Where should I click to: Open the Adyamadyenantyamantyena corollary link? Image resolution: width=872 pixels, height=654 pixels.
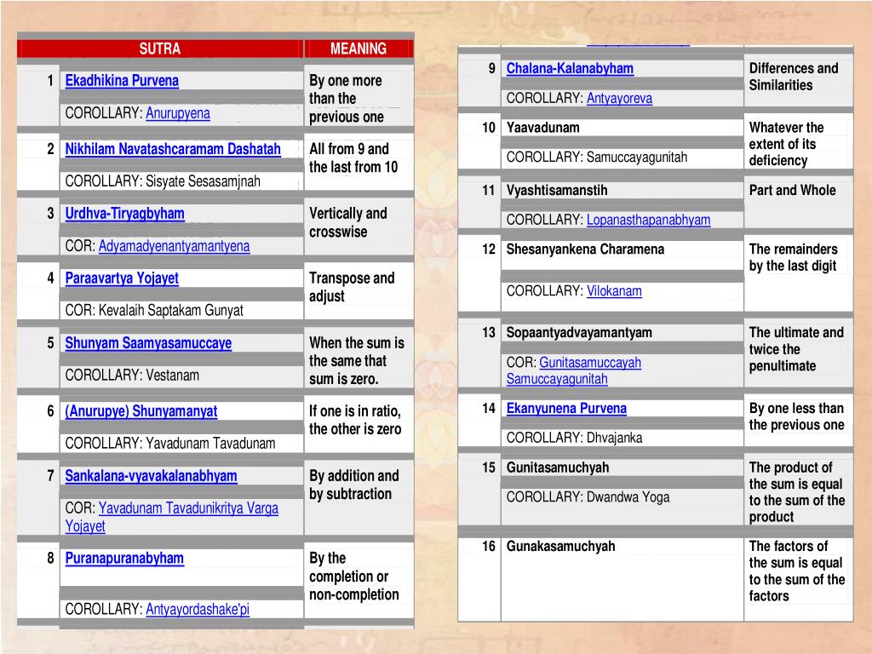click(x=174, y=246)
